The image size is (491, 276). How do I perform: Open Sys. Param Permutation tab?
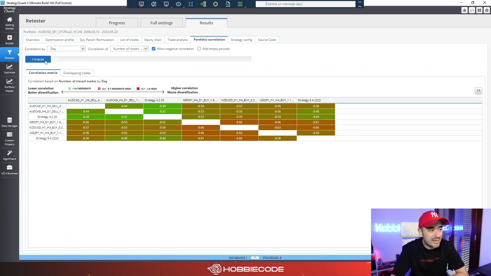click(x=97, y=40)
